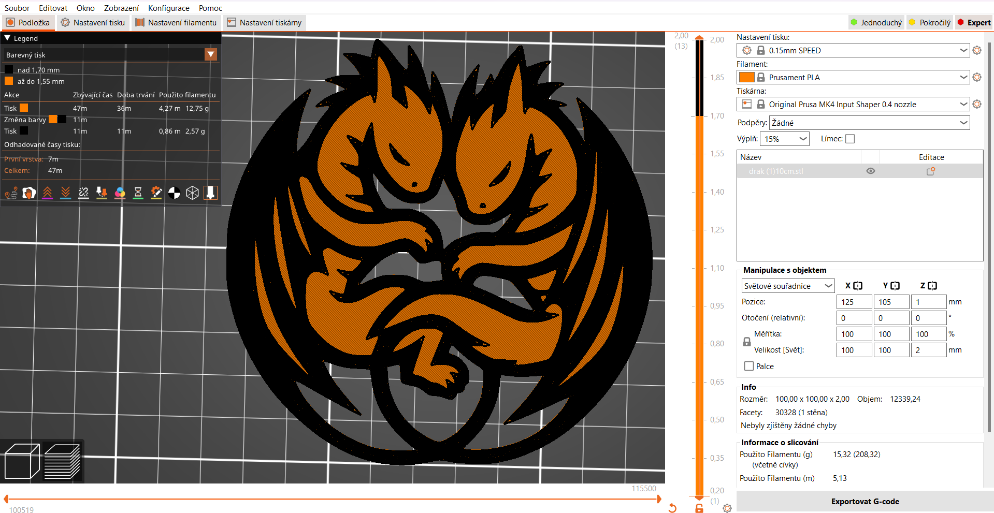Click the orange Prusament PLA color swatch
994x513 pixels.
[746, 77]
